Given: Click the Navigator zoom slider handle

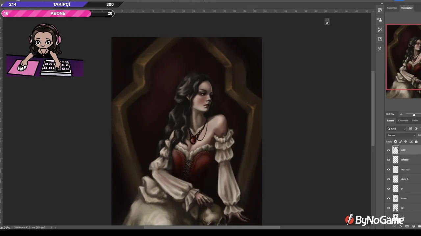Looking at the screenshot, I should (414, 115).
